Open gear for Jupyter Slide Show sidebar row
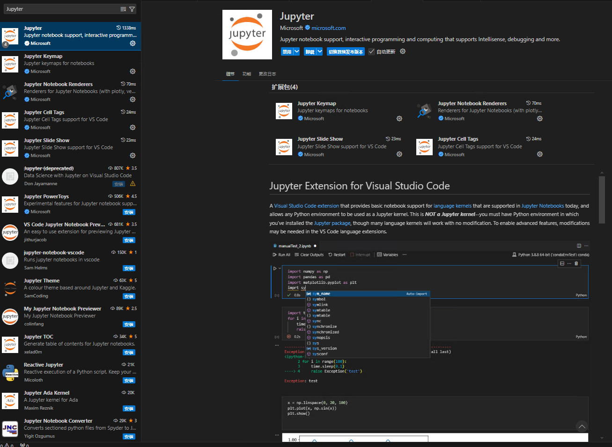Screen dimensions: 612x447 (133, 155)
